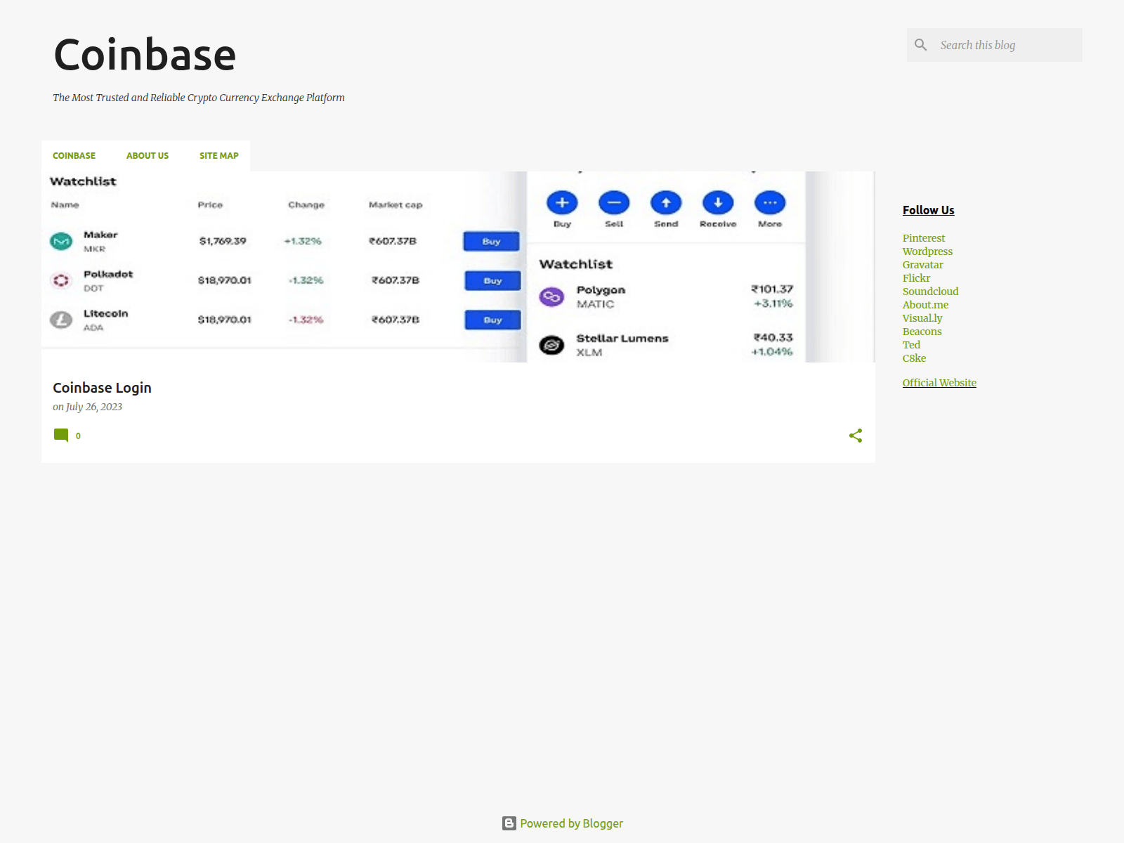The width and height of the screenshot is (1124, 843).
Task: Click the search magnifier icon
Action: tap(920, 45)
